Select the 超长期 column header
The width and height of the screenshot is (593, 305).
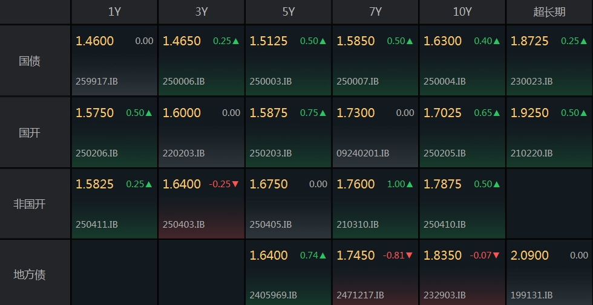[549, 12]
